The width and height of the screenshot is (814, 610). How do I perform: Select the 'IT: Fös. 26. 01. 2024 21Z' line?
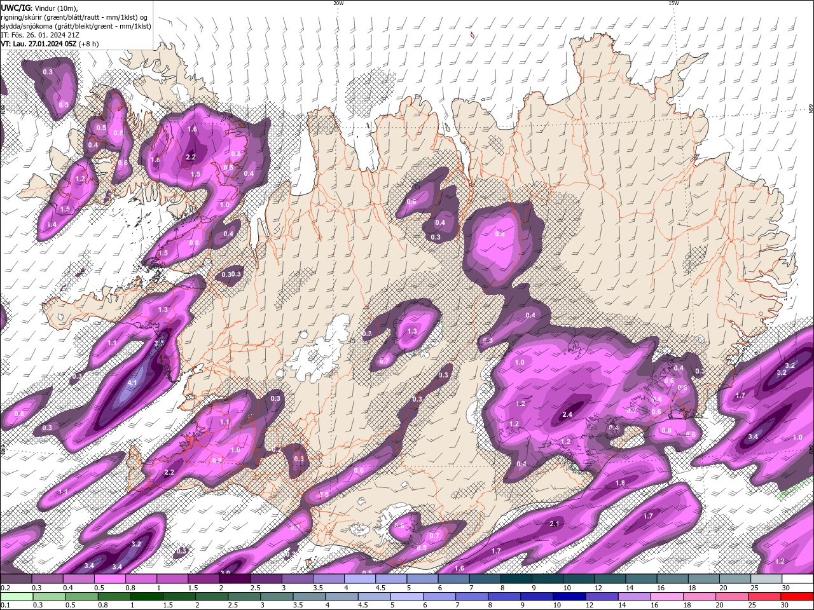pyautogui.click(x=40, y=35)
